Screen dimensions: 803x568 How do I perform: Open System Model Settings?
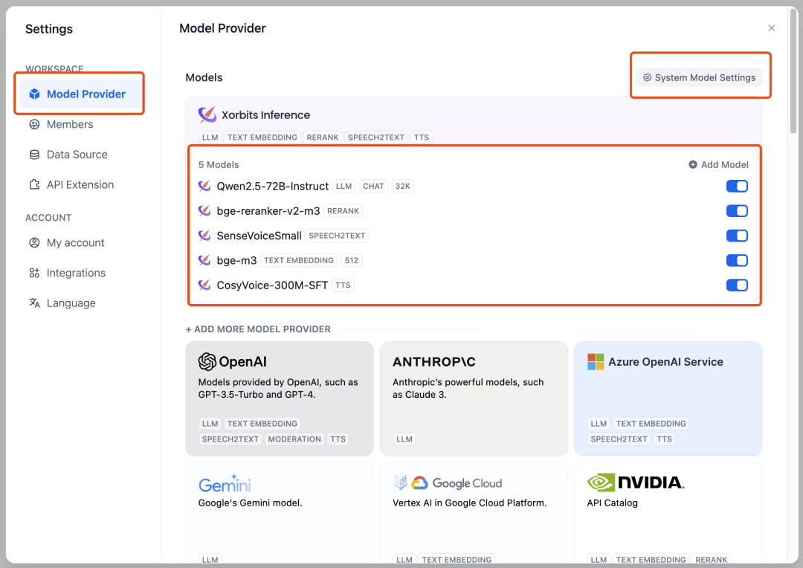tap(699, 78)
